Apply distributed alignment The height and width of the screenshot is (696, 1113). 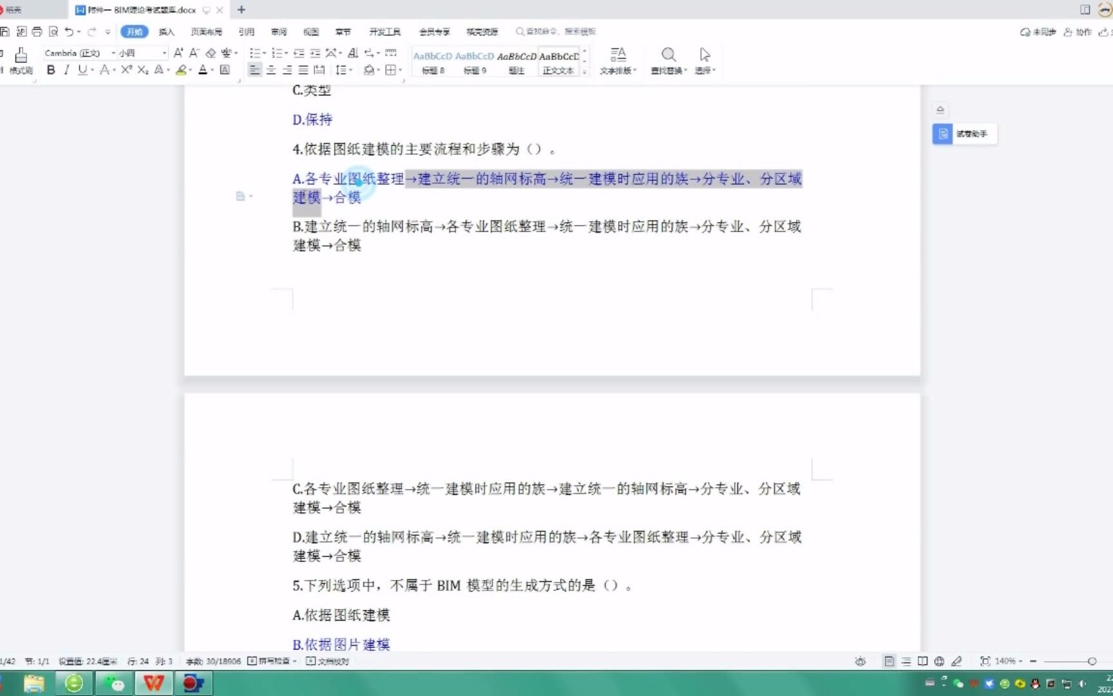tap(319, 70)
